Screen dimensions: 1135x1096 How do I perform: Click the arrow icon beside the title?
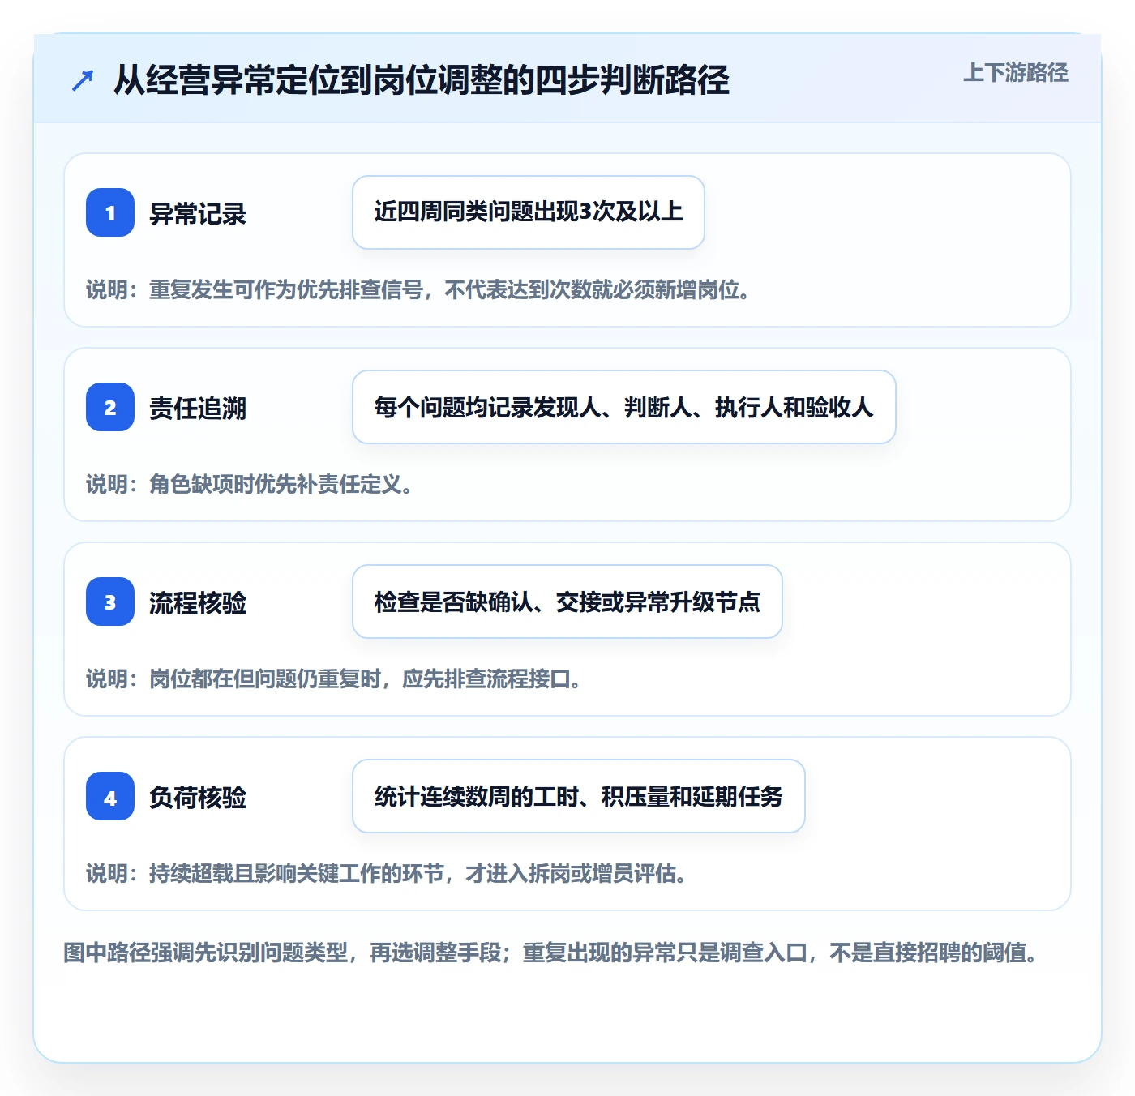pos(83,80)
